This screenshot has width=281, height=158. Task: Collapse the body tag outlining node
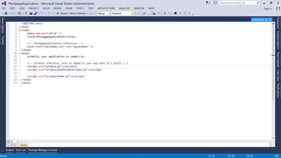point(19,53)
